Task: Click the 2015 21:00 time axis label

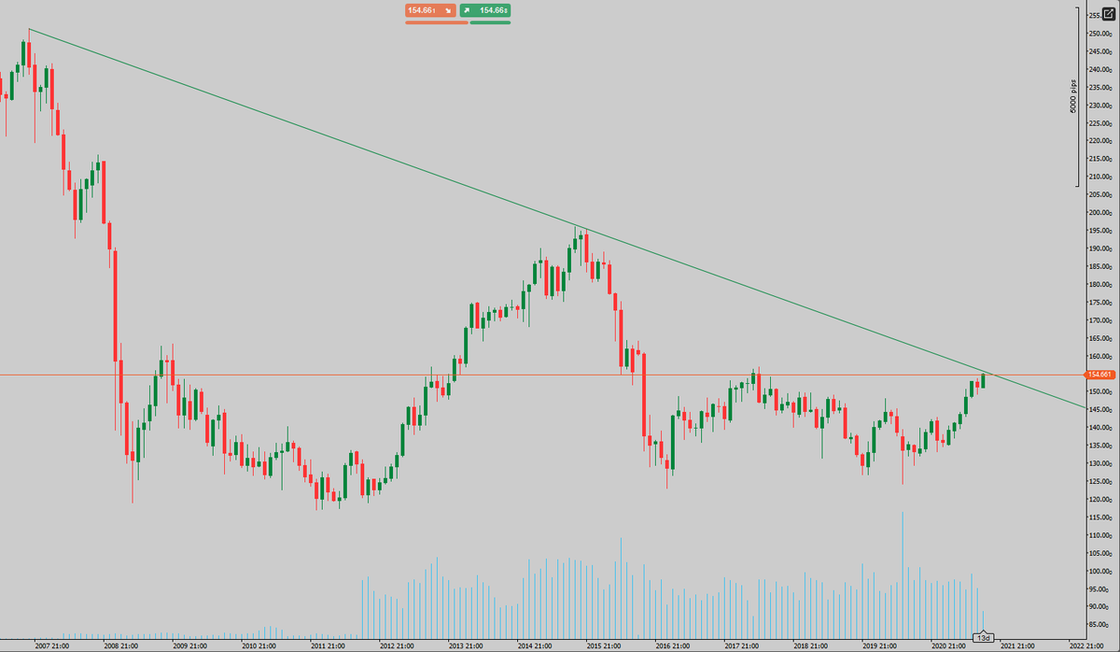Action: (603, 645)
